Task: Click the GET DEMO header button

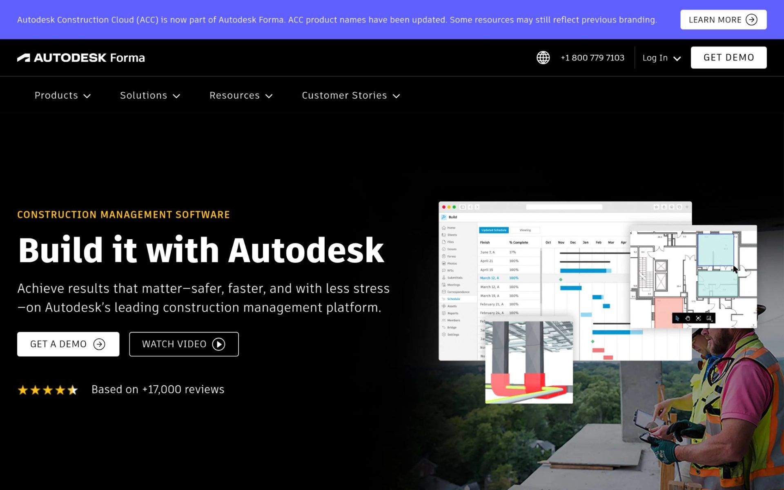Action: [728, 58]
